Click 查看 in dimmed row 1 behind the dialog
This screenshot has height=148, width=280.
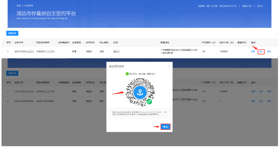pos(253,91)
